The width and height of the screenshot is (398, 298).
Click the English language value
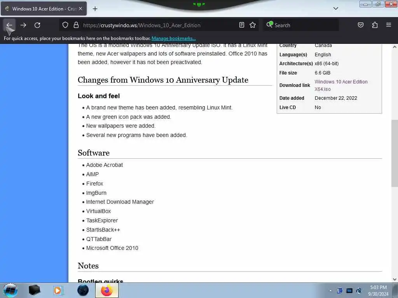click(x=323, y=55)
